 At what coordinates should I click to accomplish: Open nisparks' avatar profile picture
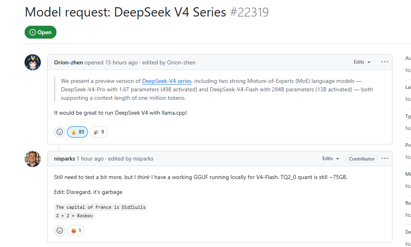33,158
